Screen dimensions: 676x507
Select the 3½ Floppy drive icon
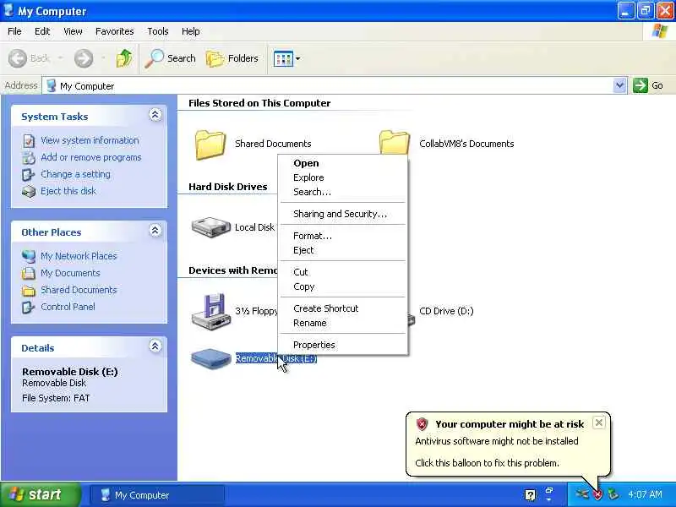point(210,311)
